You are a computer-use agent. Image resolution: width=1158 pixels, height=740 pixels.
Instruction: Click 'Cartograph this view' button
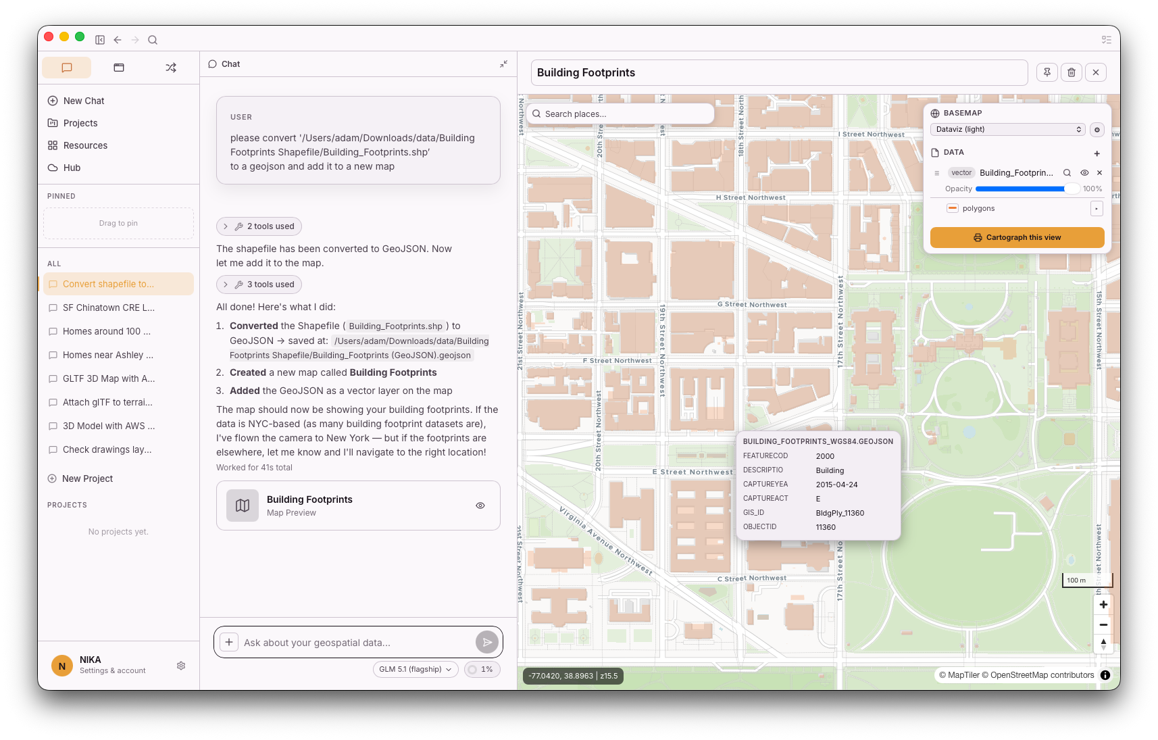1017,237
